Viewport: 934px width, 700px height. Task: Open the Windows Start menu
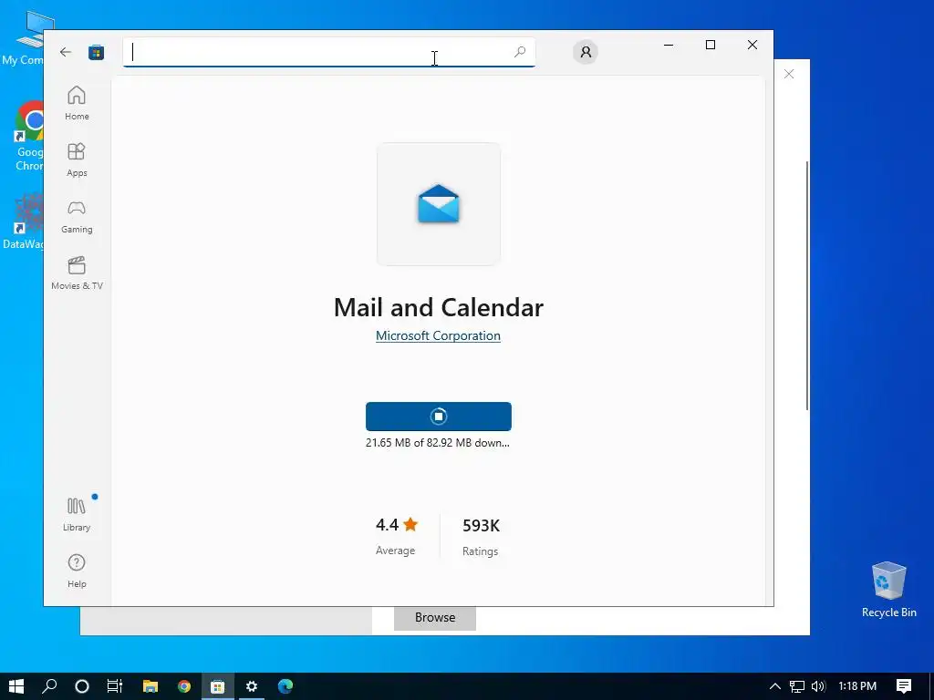16,686
